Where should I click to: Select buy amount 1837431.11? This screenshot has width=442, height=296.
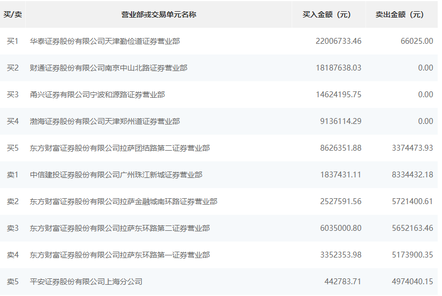point(340,175)
